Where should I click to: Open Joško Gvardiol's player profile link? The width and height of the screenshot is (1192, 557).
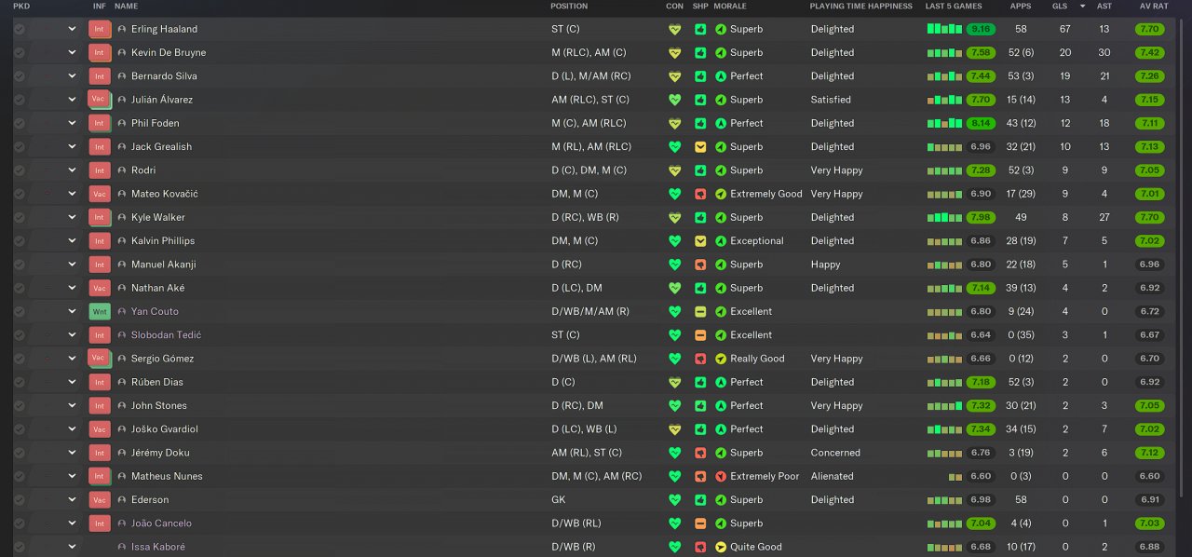[164, 428]
